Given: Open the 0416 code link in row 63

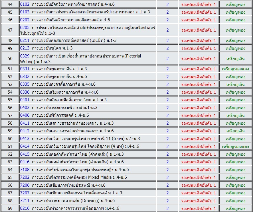Looking at the screenshot, I should [25, 162].
